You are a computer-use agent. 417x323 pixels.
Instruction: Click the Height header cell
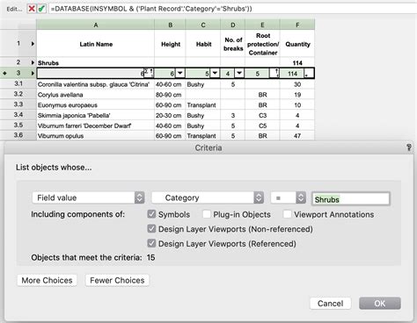tap(170, 44)
